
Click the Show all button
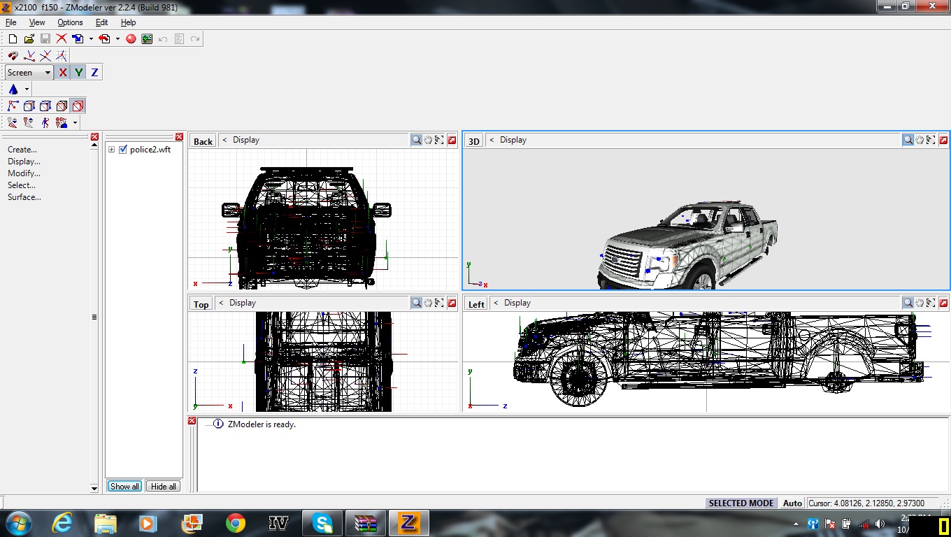click(x=124, y=486)
